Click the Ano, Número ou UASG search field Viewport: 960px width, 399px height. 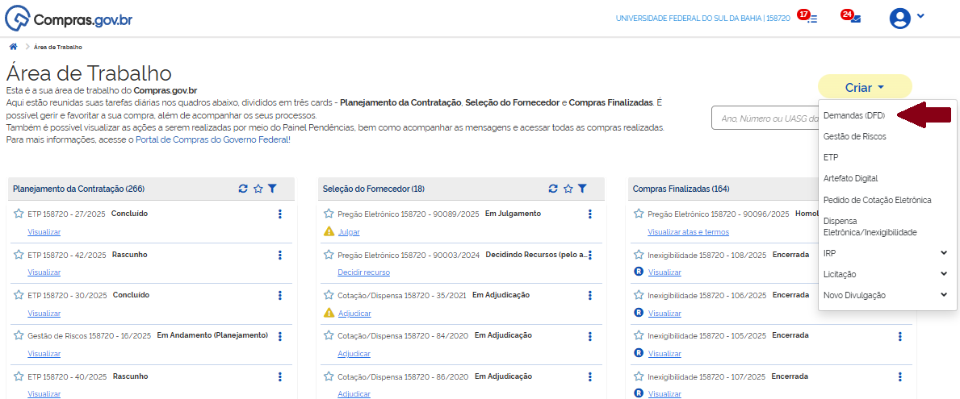click(x=763, y=118)
